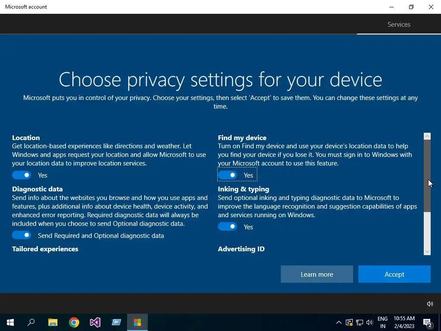The width and height of the screenshot is (441, 331).
Task: Click the Diagnostic data heading
Action: (x=37, y=189)
